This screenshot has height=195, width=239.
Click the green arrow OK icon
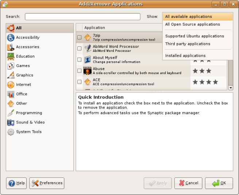[x=216, y=183]
